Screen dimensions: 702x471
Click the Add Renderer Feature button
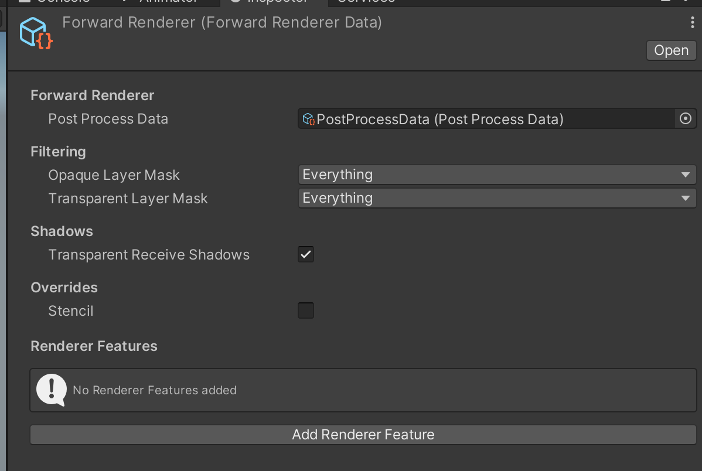point(363,434)
